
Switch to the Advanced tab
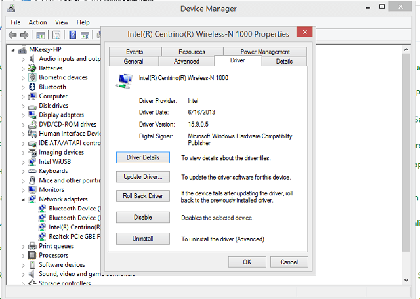point(186,61)
